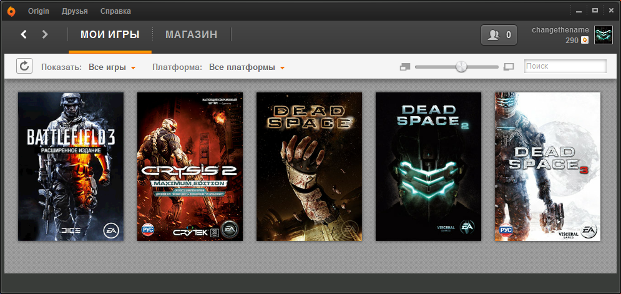Click the tile size slider handle
The height and width of the screenshot is (294, 621).
click(461, 67)
